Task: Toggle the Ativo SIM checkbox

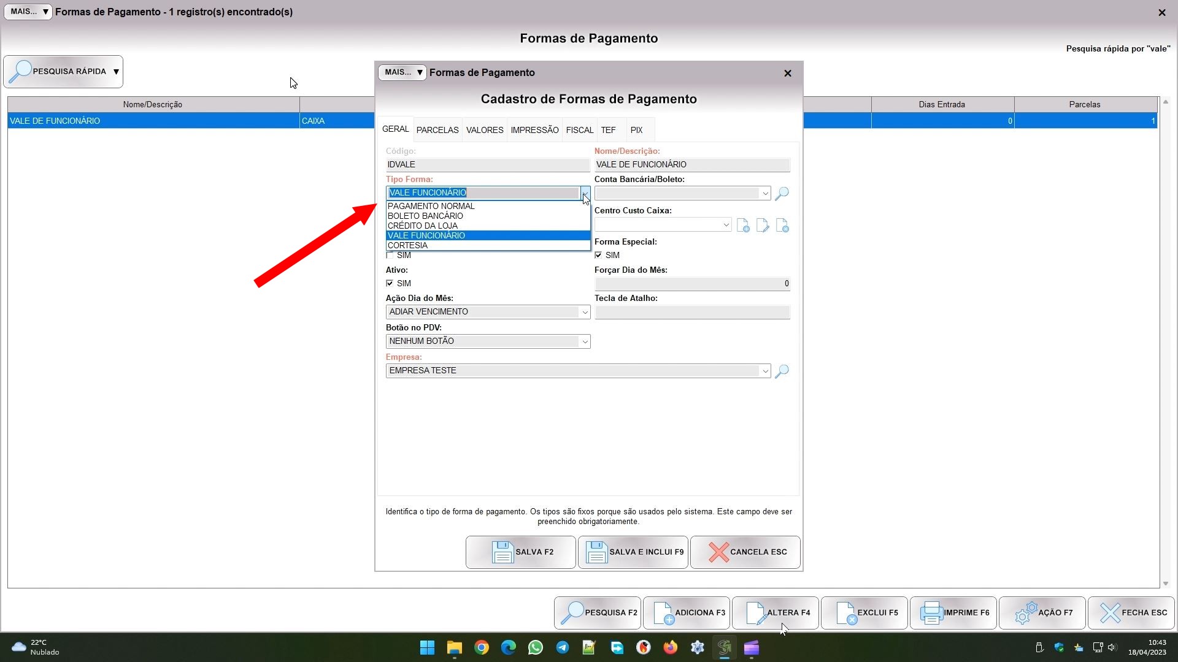Action: (390, 283)
